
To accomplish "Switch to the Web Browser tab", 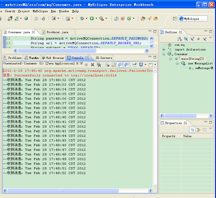I will (53, 58).
